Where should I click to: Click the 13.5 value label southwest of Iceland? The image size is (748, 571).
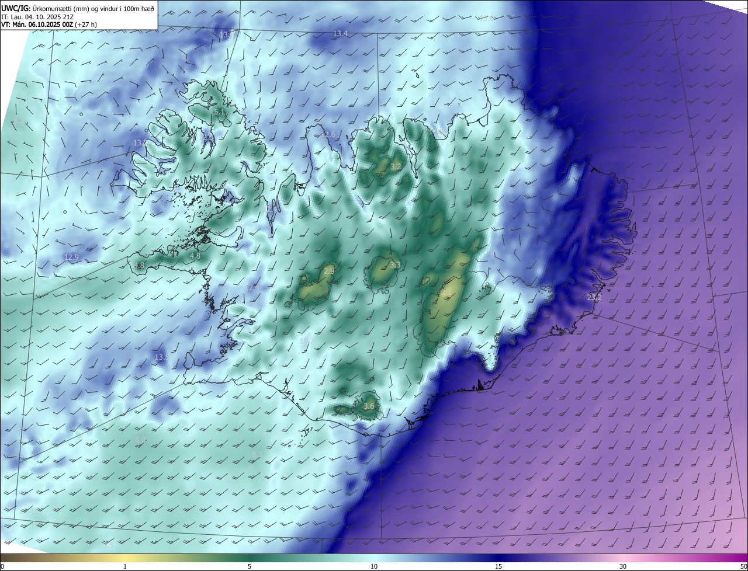tap(162, 357)
